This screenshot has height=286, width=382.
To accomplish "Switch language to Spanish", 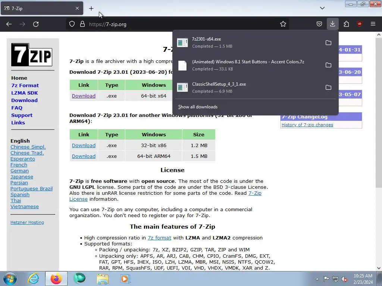I will pyautogui.click(x=20, y=194).
